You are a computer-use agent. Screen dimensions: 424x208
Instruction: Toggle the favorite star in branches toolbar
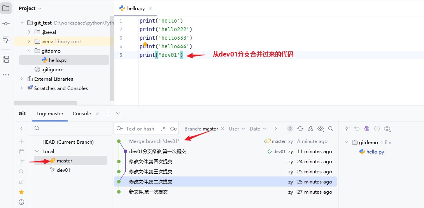(x=21, y=192)
